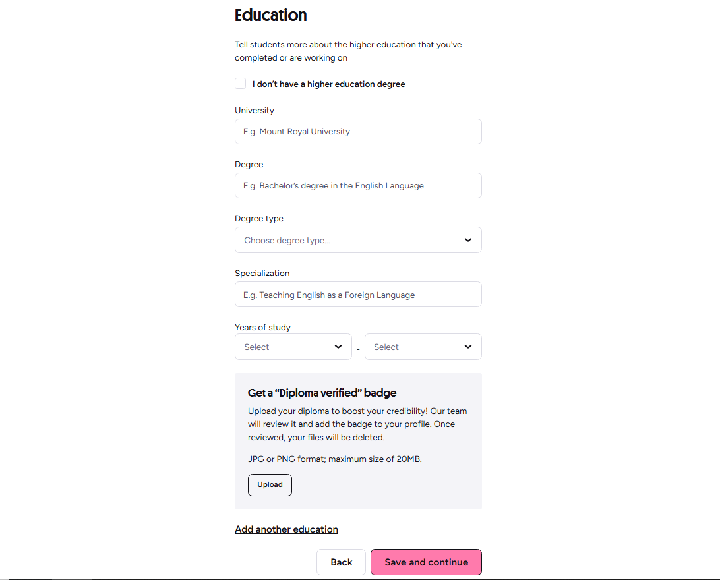Click the start year chevron icon
Viewport: 720px width, 580px height.
pos(338,347)
